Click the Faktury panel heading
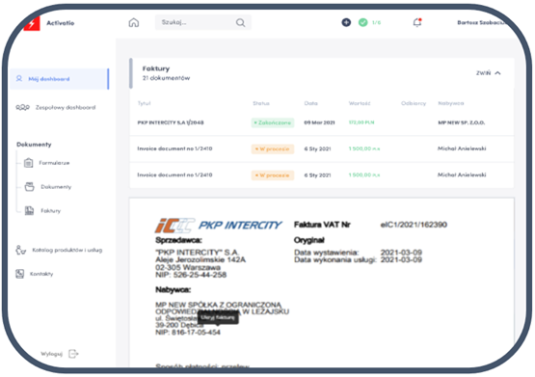The image size is (535, 377). coord(156,68)
